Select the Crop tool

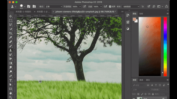click(11, 33)
